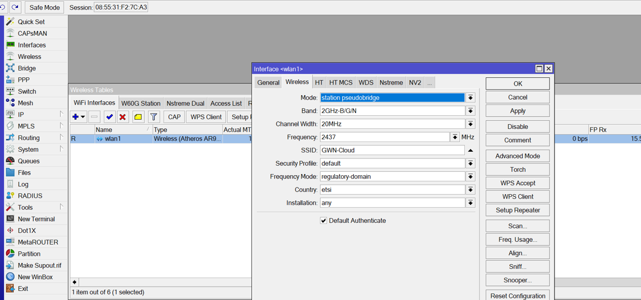Open the Security Profile dropdown

click(x=471, y=163)
